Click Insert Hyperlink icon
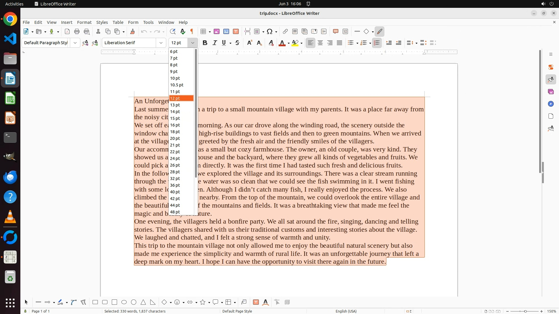The image size is (559, 314). (x=285, y=31)
